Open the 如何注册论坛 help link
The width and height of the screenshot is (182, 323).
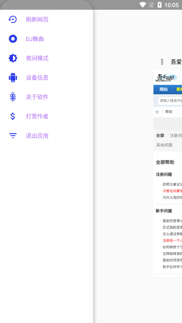pos(172,184)
